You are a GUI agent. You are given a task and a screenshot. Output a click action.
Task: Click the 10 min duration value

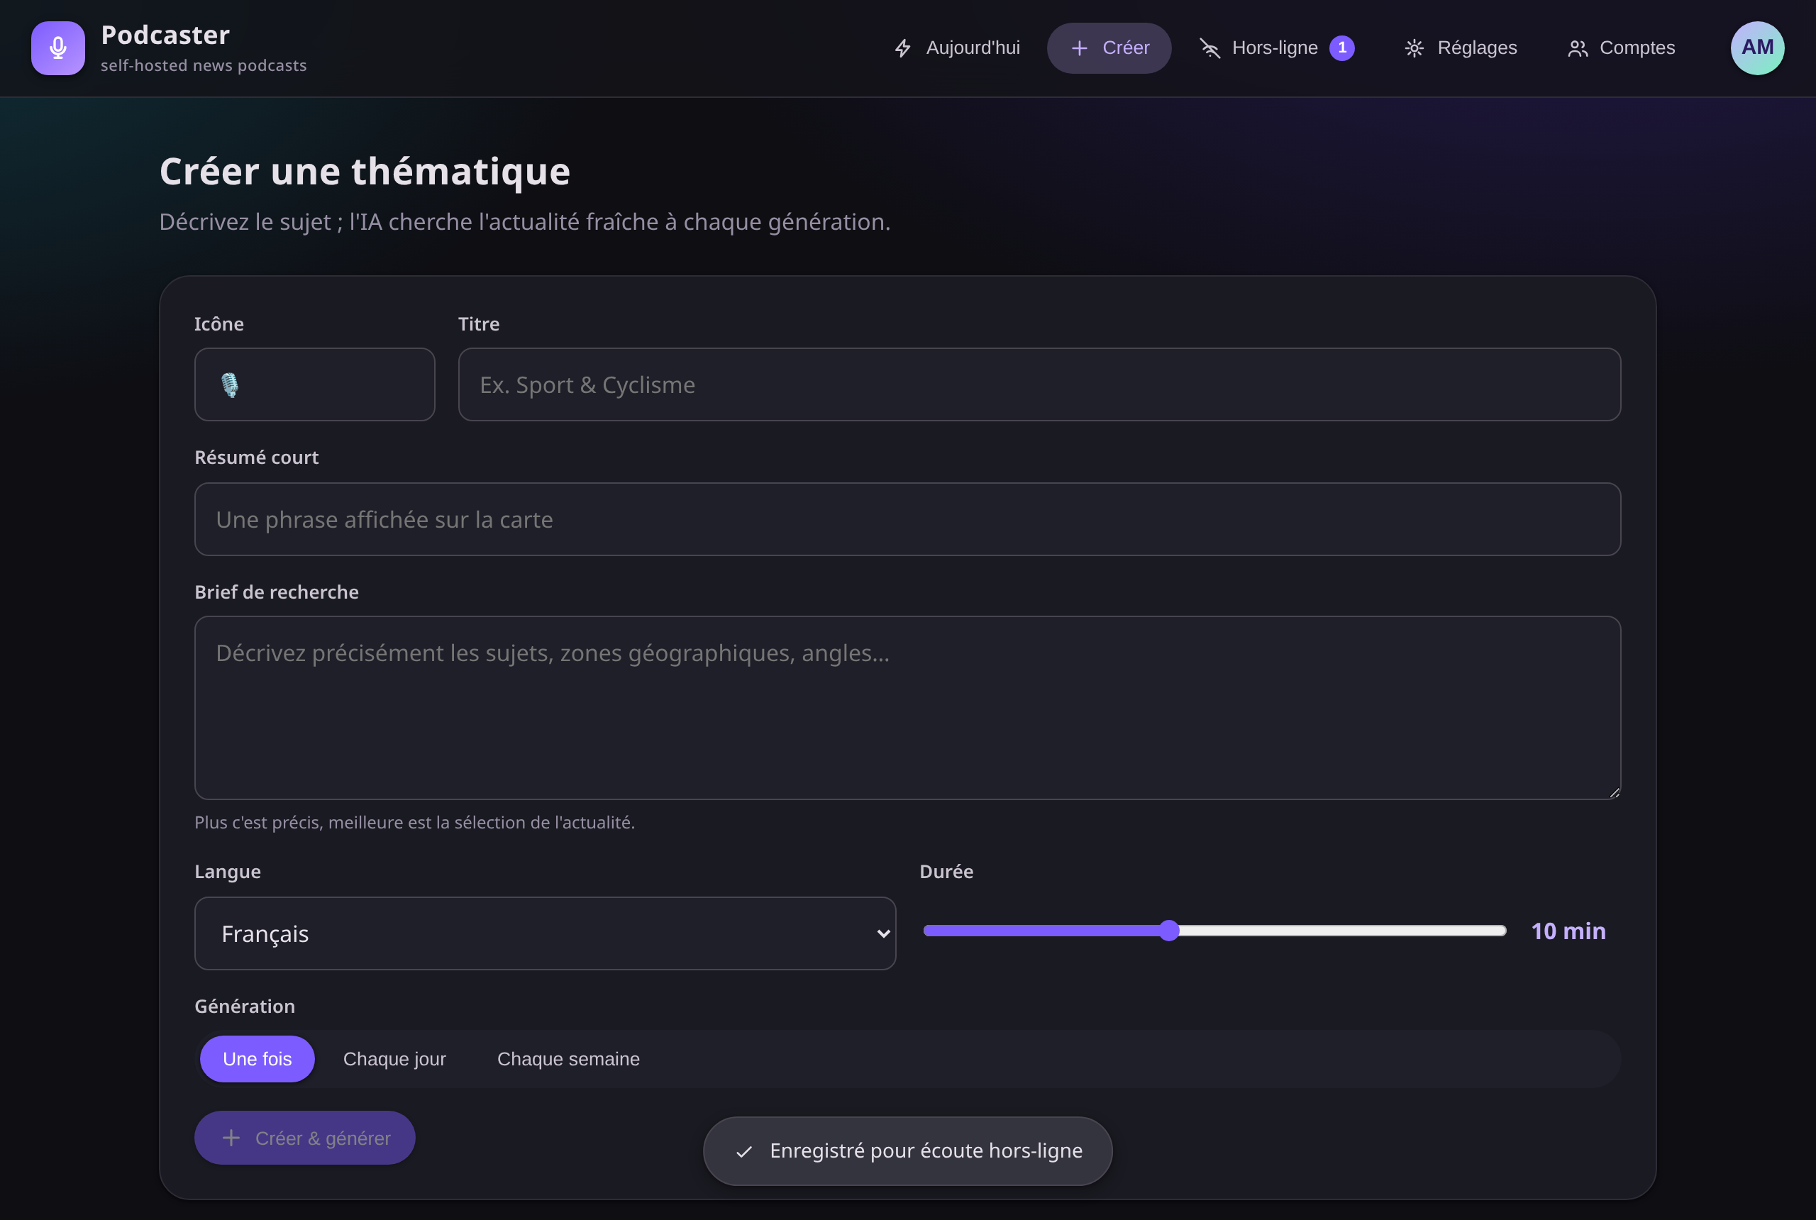[1568, 931]
